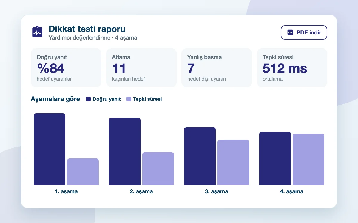
Task: Click the 2. aşama axis label
Action: coord(141,191)
